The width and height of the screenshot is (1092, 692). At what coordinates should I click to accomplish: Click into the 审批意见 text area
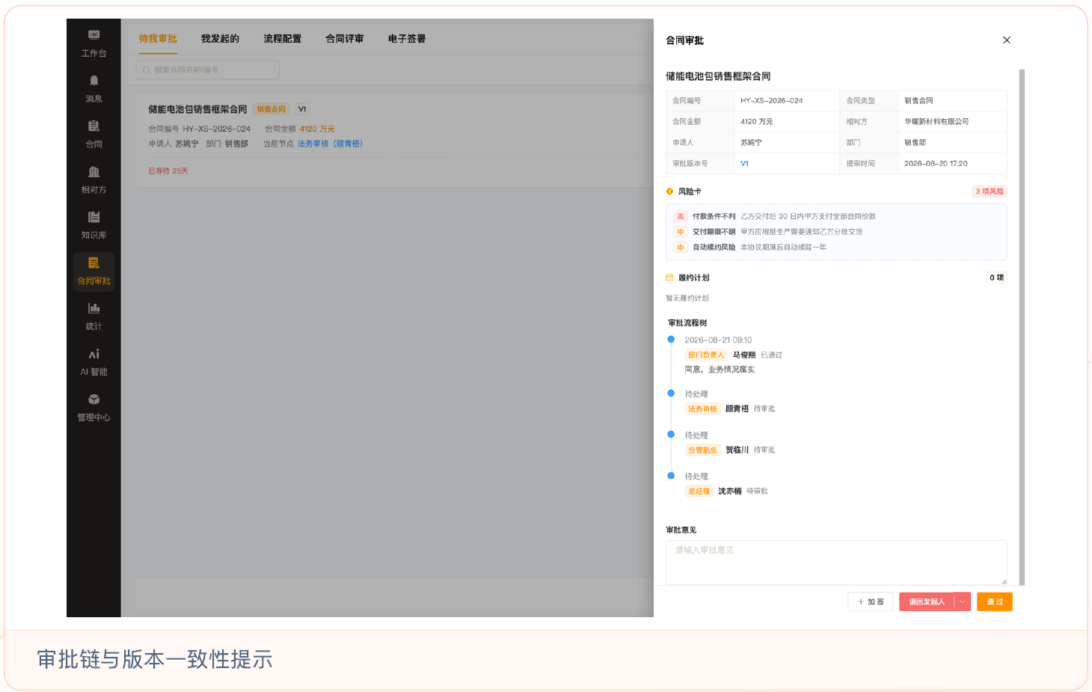pyautogui.click(x=836, y=563)
